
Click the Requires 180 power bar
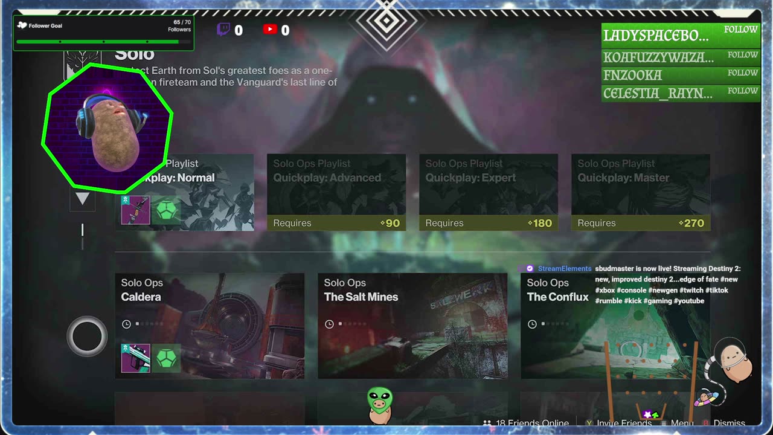(x=489, y=223)
